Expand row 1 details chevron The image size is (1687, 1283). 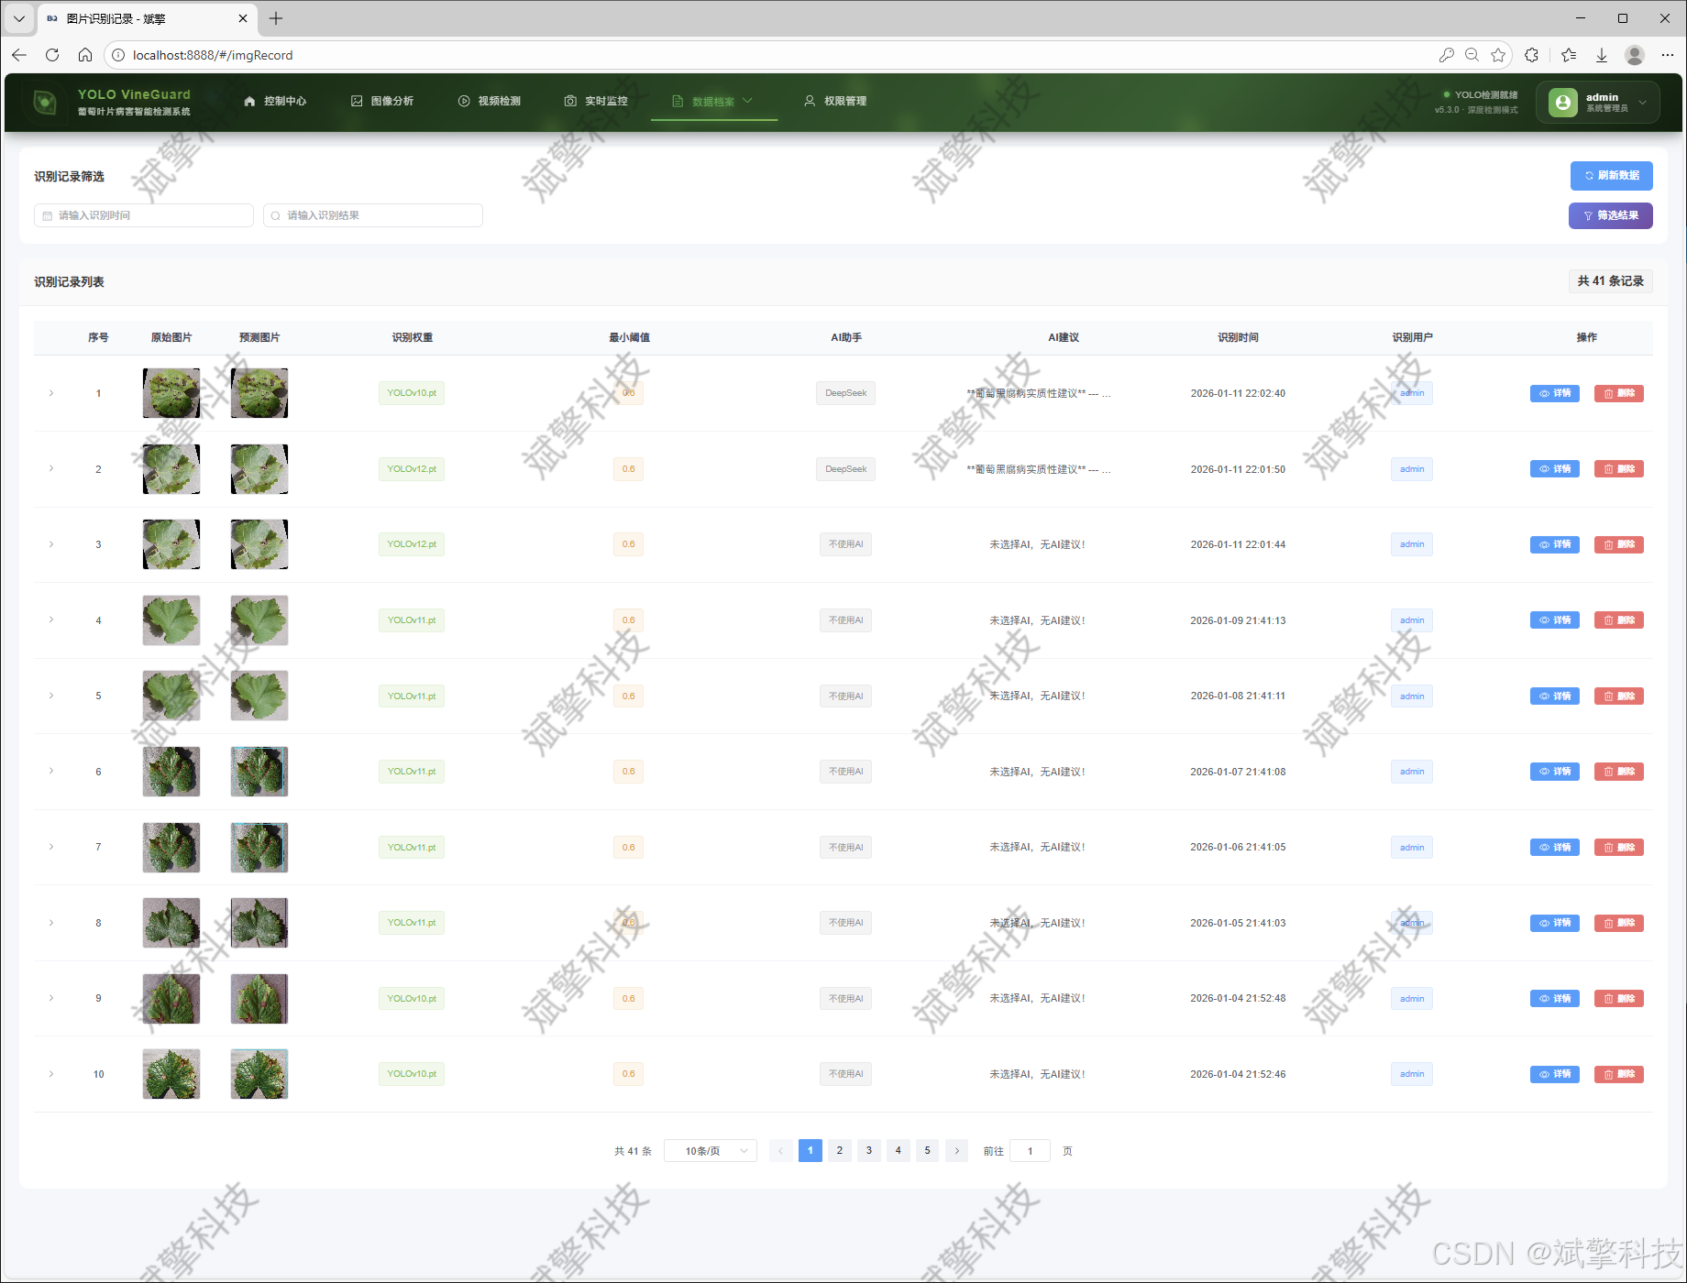(x=51, y=393)
